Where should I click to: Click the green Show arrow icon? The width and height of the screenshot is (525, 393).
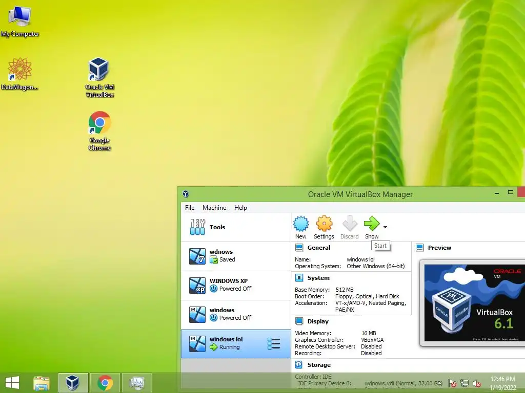(x=372, y=224)
